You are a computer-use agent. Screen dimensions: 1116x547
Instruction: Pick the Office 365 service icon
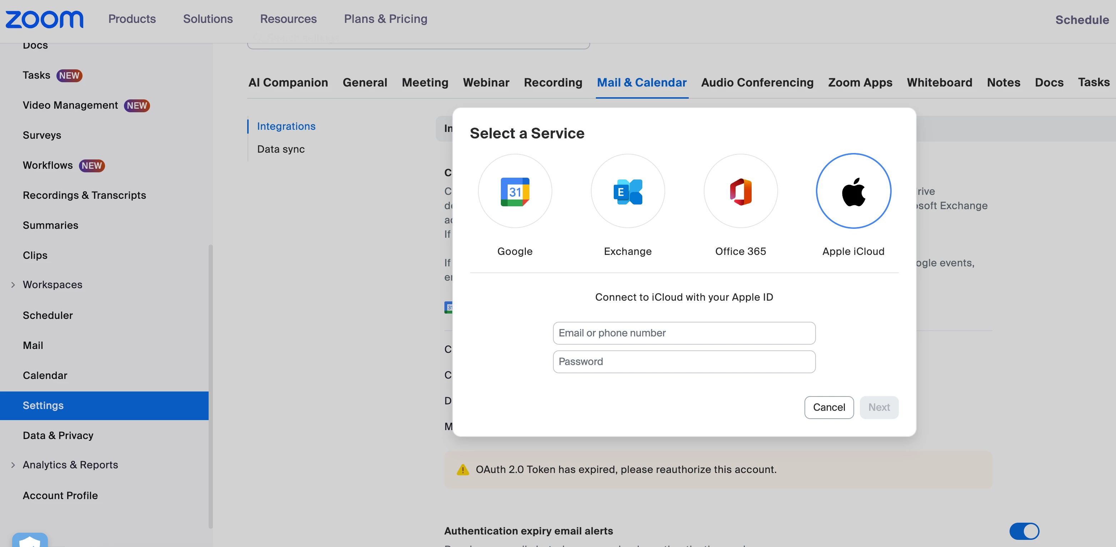pyautogui.click(x=741, y=191)
